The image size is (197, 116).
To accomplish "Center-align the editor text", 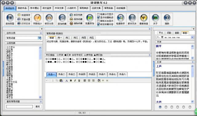I will click(89, 80).
